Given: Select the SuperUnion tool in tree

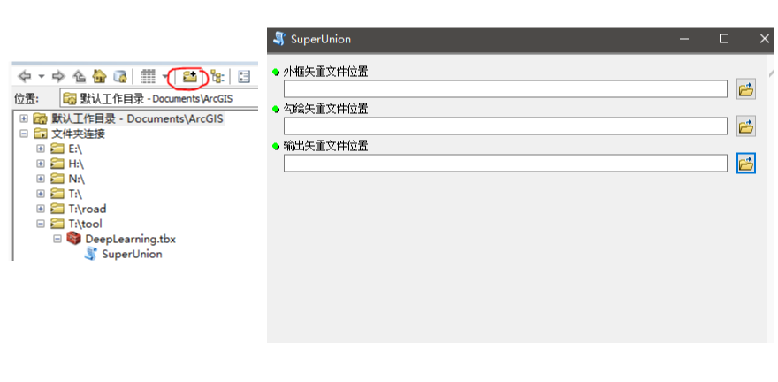Looking at the screenshot, I should click(x=131, y=254).
